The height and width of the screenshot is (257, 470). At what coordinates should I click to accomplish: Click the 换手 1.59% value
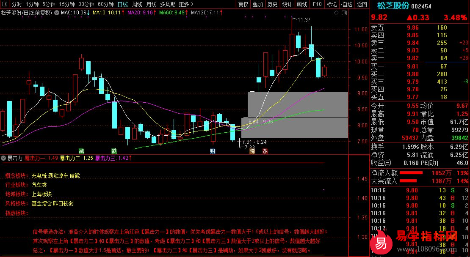pos(410,147)
